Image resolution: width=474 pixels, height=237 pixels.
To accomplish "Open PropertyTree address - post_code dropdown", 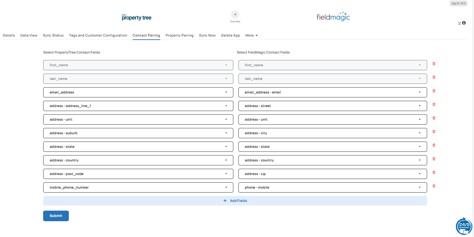I will point(138,174).
